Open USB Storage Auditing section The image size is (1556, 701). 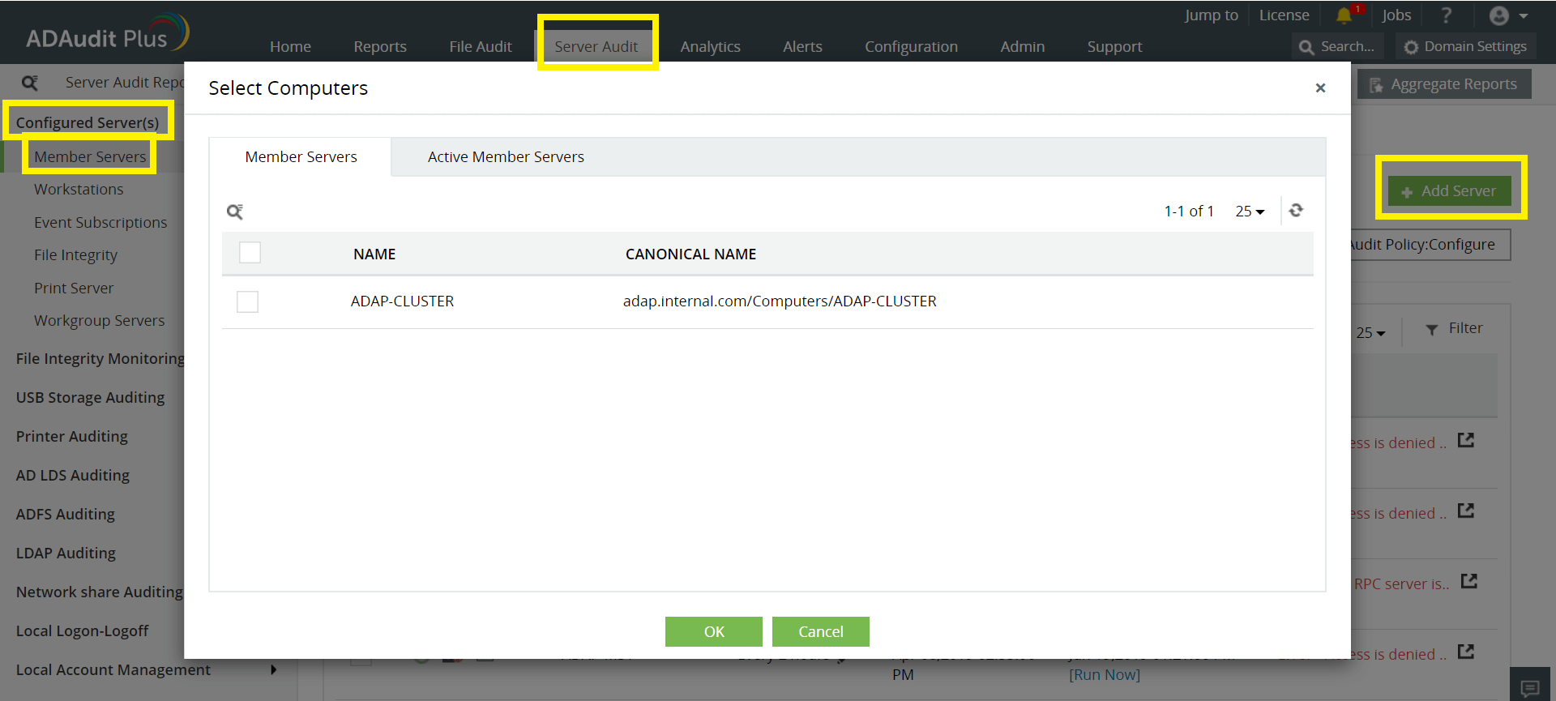(x=90, y=397)
